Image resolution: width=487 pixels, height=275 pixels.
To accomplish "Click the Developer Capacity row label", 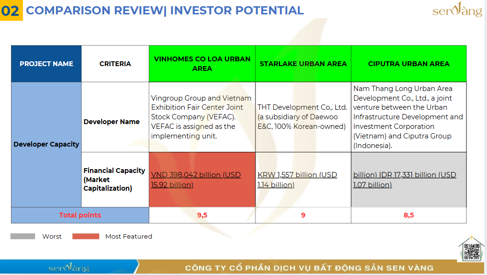I will pos(46,144).
